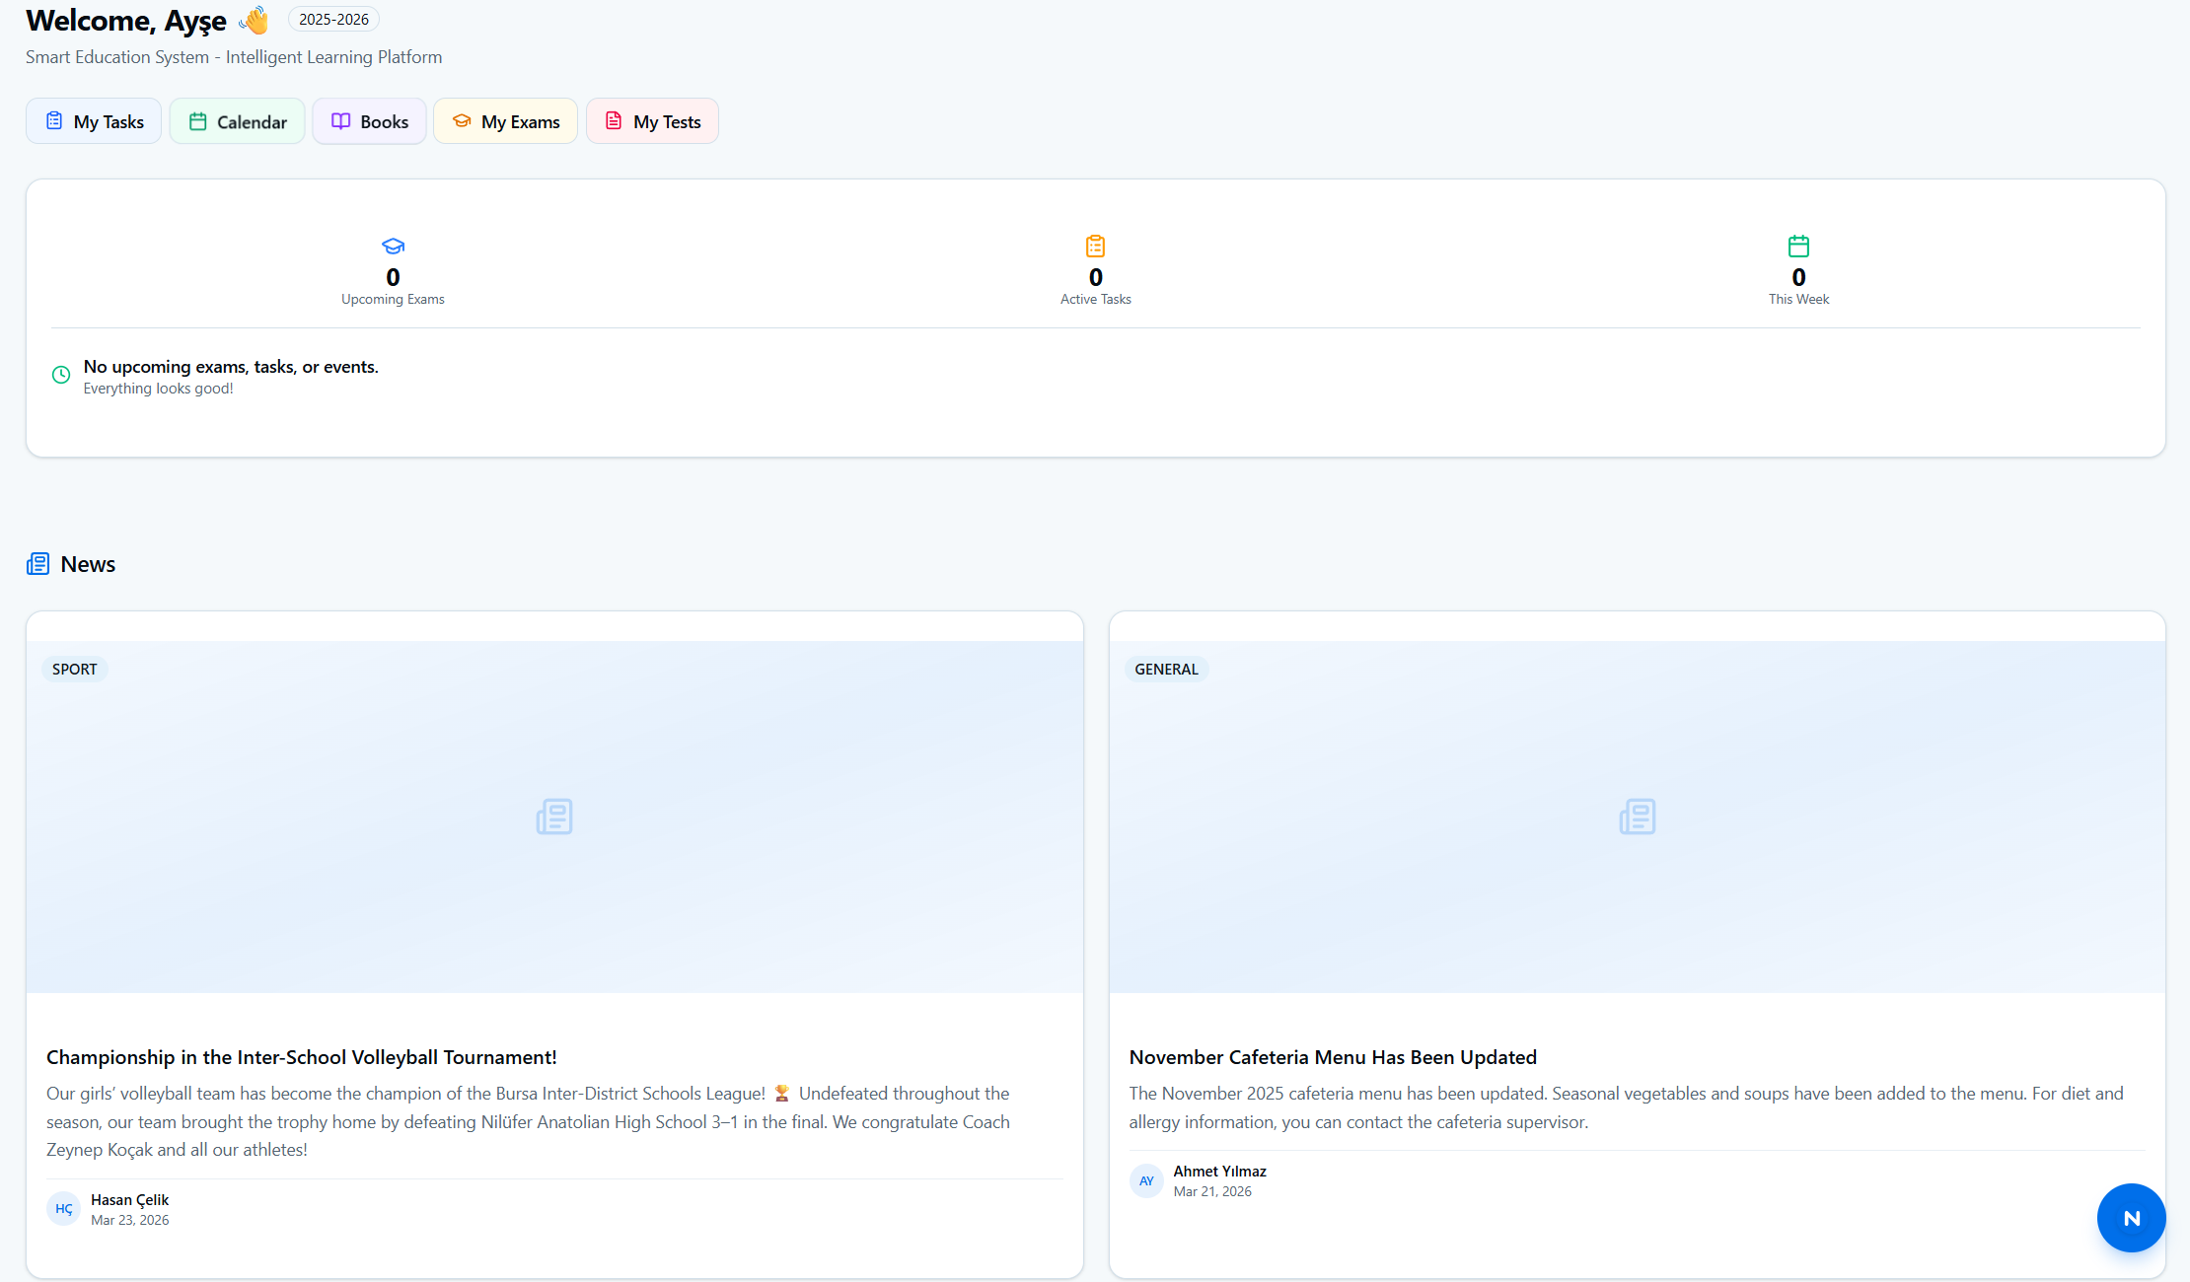The width and height of the screenshot is (2190, 1282).
Task: Click the 2025-2026 academic year badge
Action: pyautogui.click(x=333, y=19)
